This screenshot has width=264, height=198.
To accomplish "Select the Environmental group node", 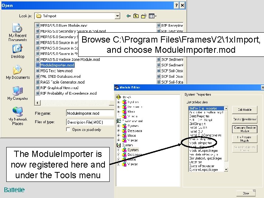I will [x=132, y=121].
